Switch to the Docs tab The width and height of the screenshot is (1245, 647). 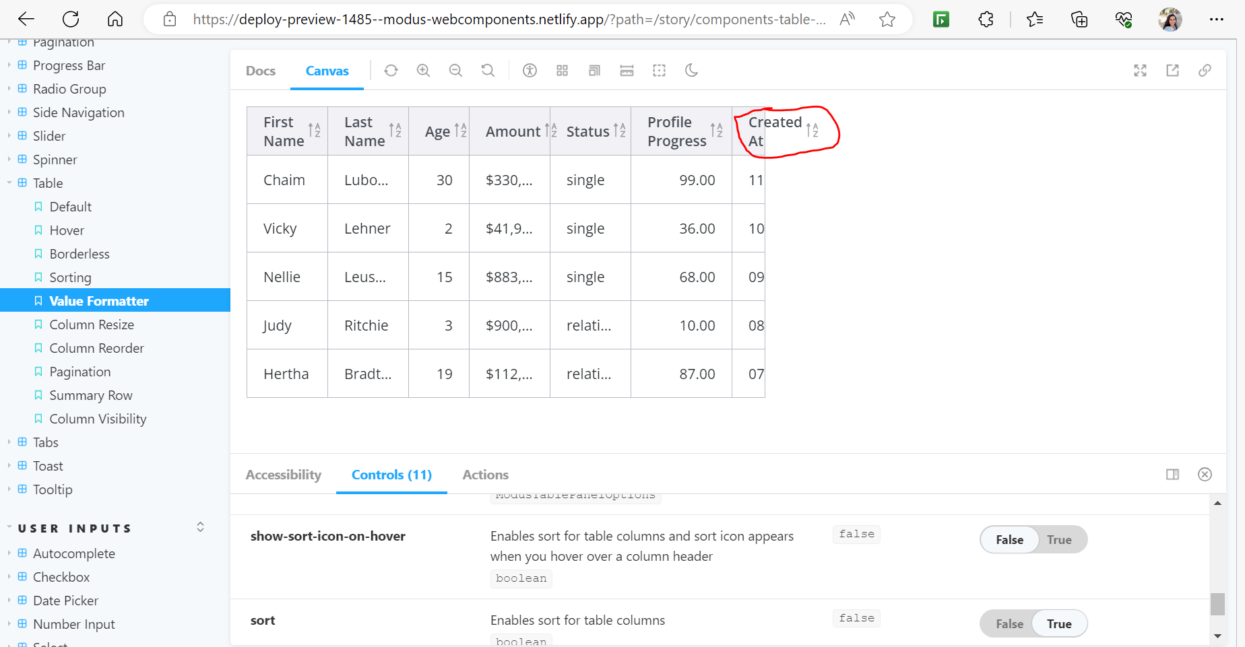[260, 70]
